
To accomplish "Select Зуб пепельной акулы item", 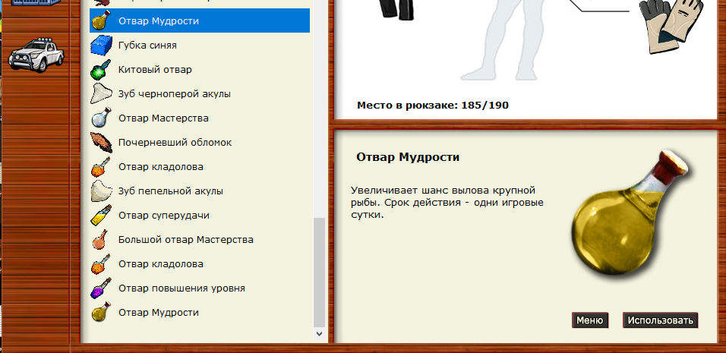I will point(200,191).
